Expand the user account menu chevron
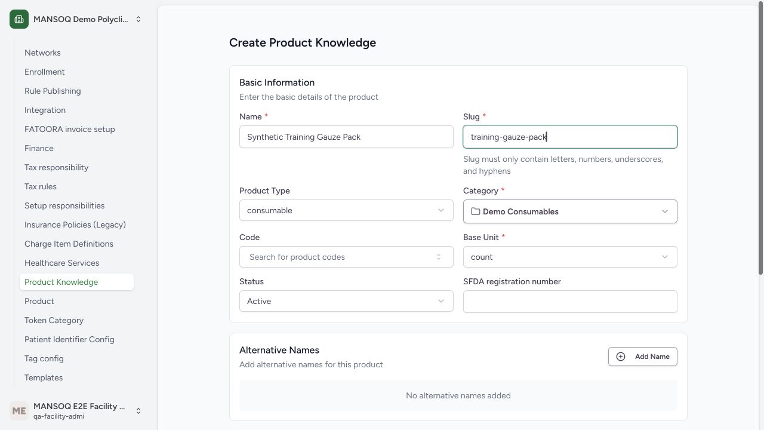764x430 pixels. (x=138, y=411)
